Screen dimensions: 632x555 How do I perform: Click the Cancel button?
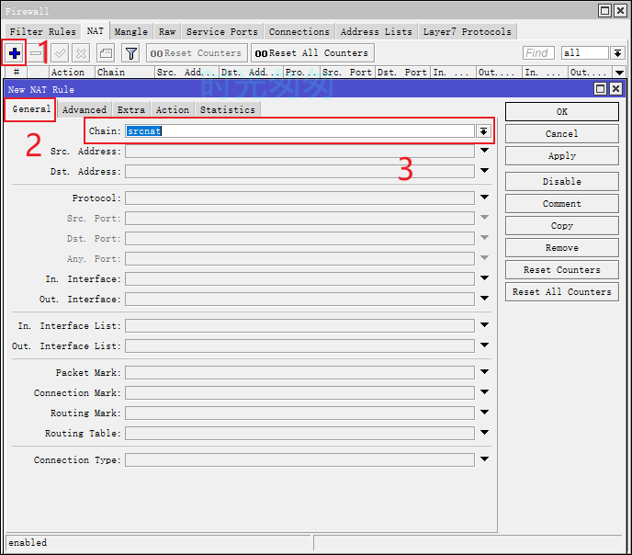point(562,134)
